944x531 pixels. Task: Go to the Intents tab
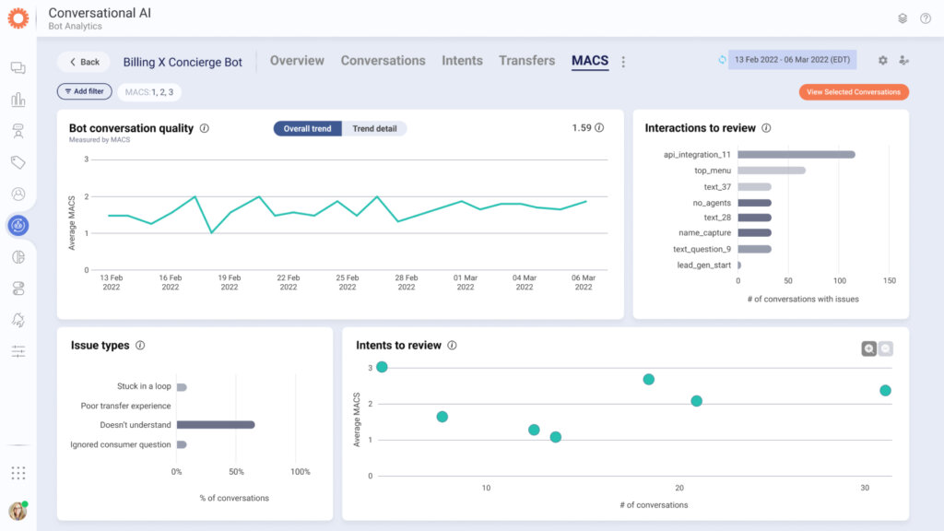[462, 61]
